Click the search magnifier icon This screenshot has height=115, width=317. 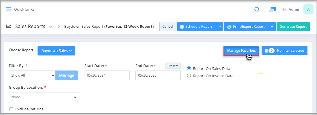tap(257, 10)
